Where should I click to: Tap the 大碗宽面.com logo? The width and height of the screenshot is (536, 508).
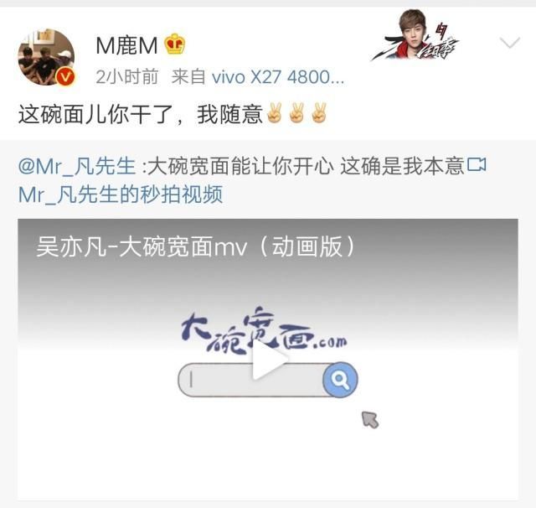pyautogui.click(x=264, y=330)
